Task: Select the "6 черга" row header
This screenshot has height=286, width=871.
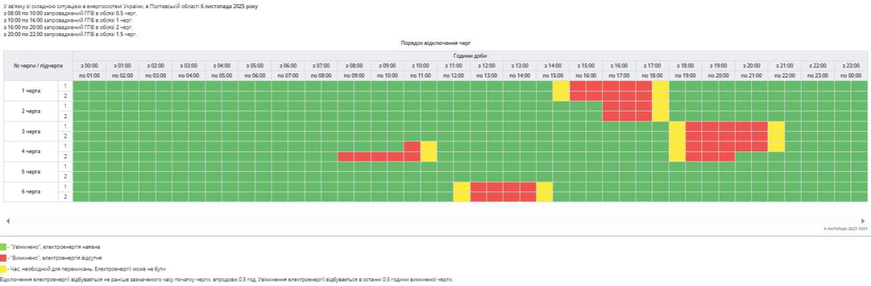Action: (31, 192)
